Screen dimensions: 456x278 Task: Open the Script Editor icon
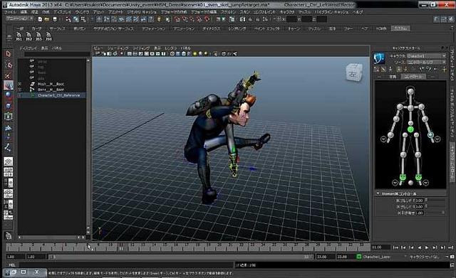coord(452,265)
